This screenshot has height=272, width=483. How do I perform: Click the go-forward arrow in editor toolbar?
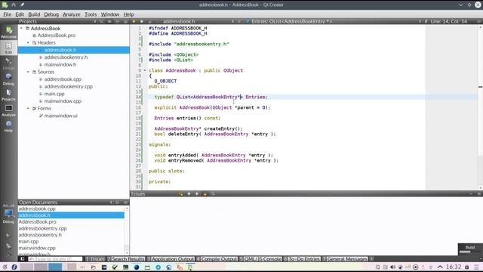142,21
